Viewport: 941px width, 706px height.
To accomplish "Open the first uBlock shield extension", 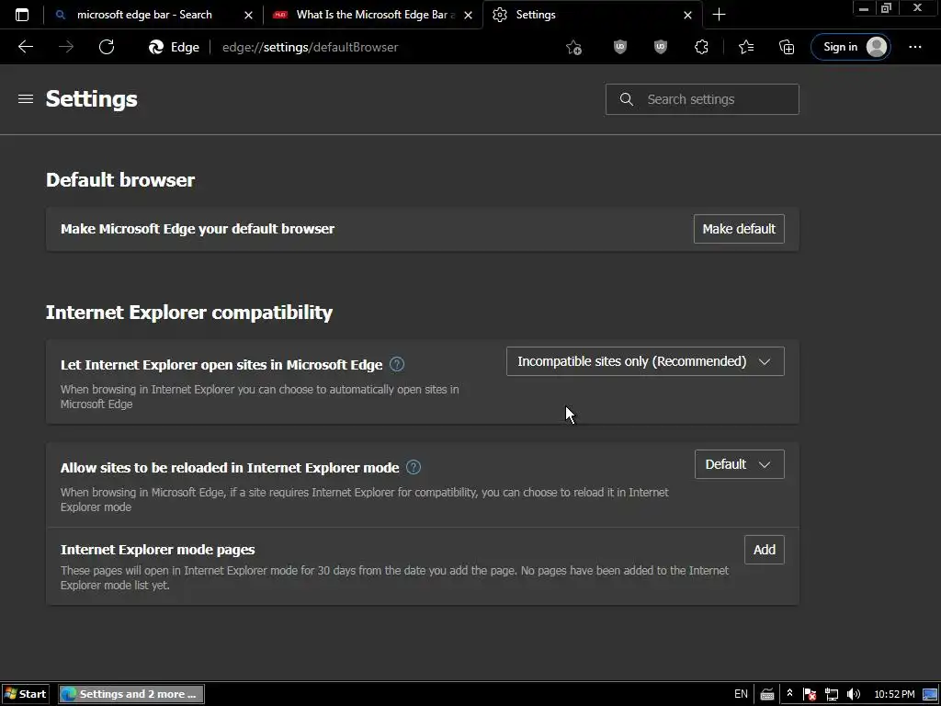I will pyautogui.click(x=620, y=47).
